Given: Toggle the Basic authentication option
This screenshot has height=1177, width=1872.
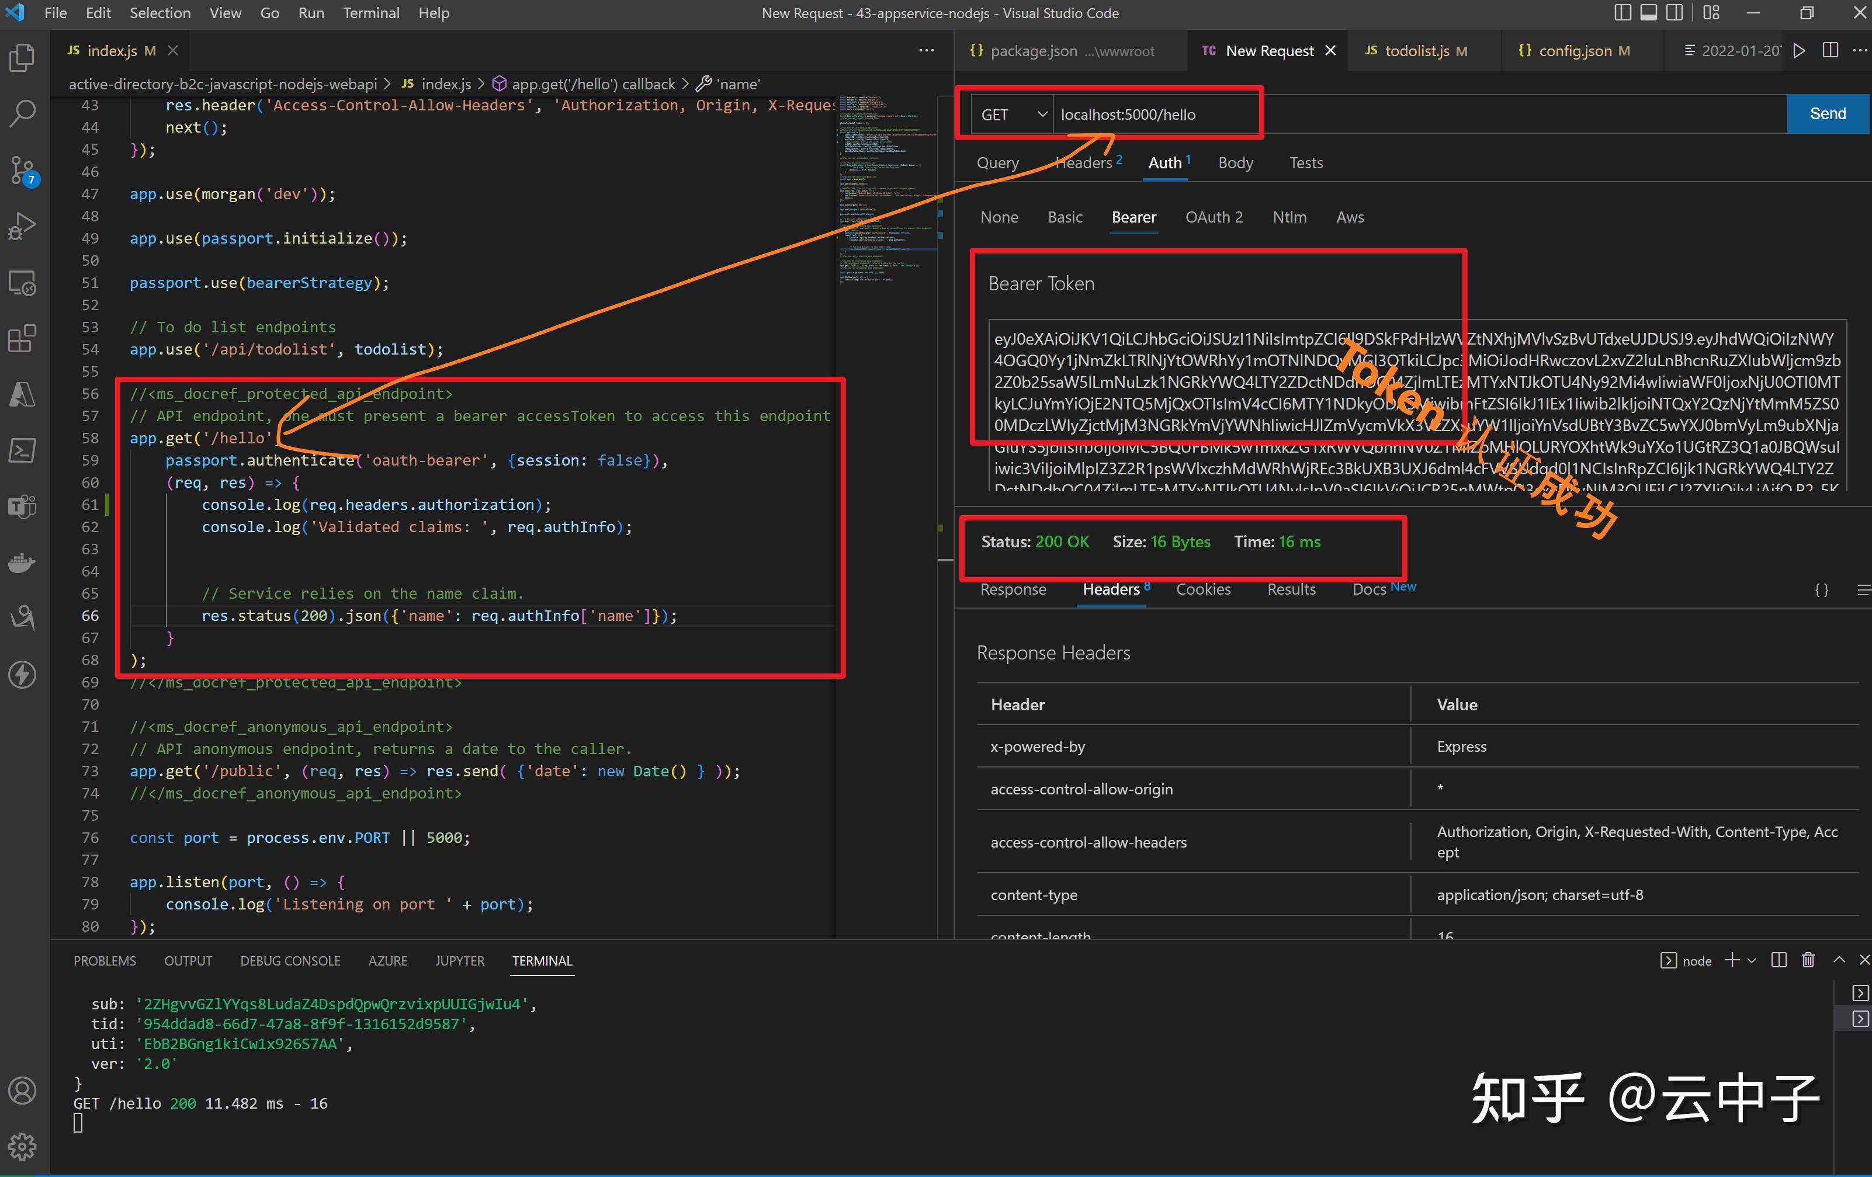Looking at the screenshot, I should 1063,216.
